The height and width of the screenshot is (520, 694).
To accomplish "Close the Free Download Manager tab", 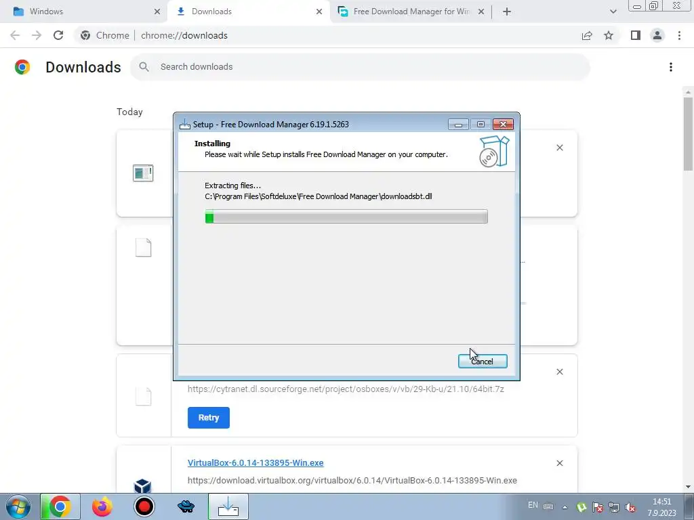I will [481, 12].
